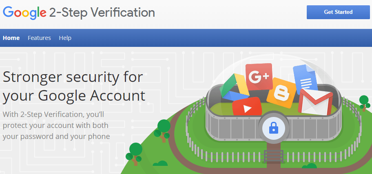The image size is (372, 174).
Task: Click the "Stronger security" headline
Action: coord(74,86)
